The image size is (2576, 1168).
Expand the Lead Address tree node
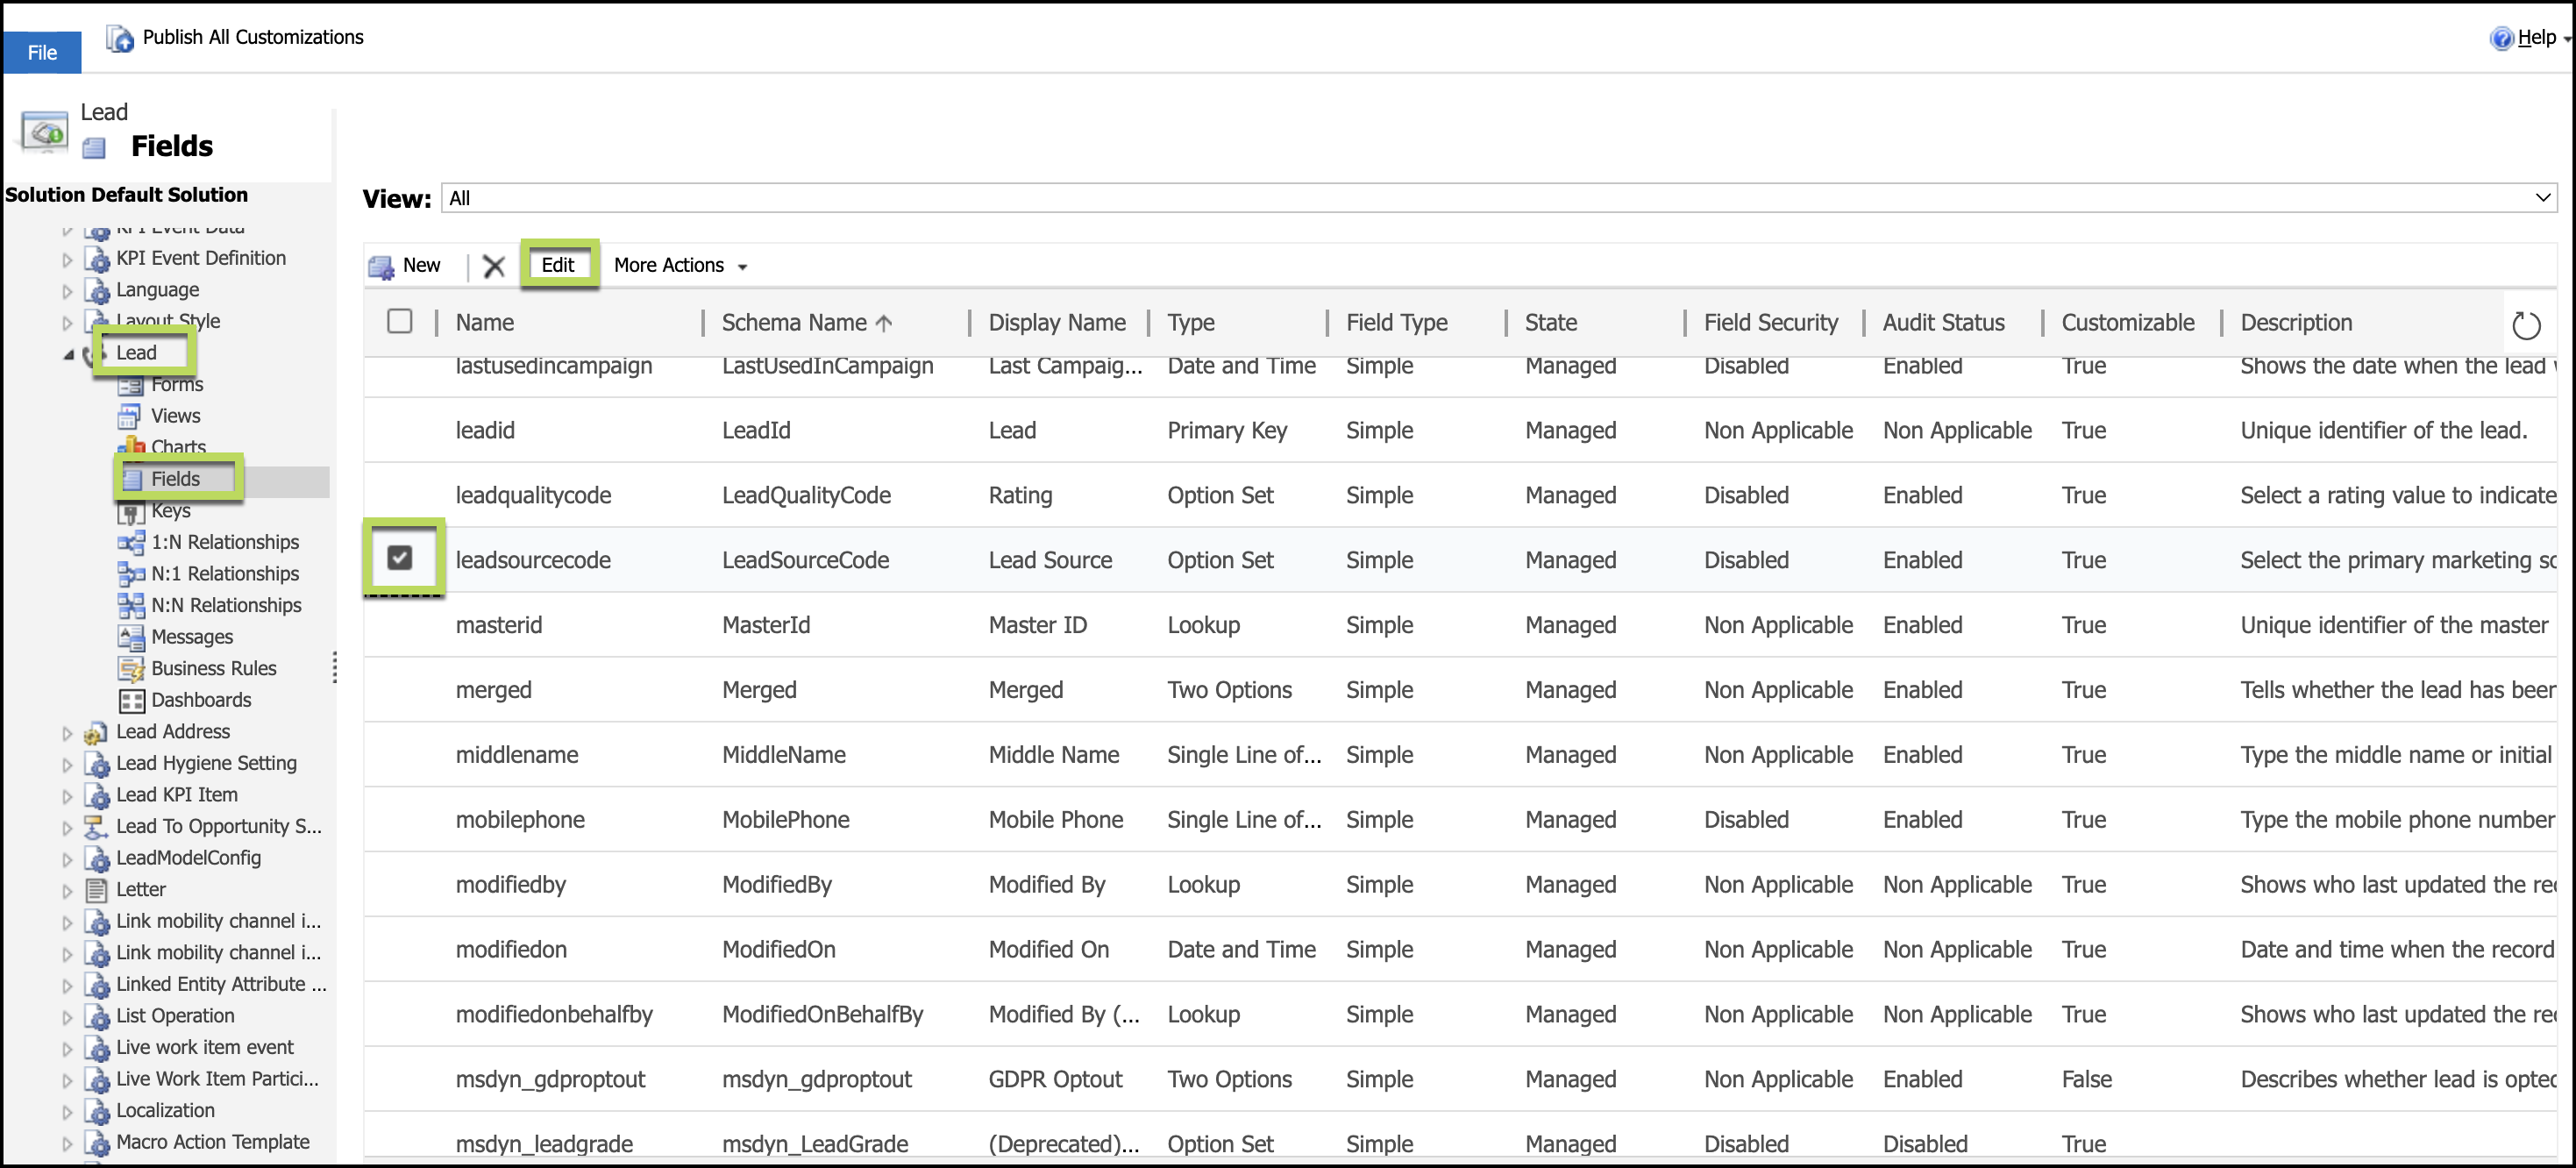point(67,733)
